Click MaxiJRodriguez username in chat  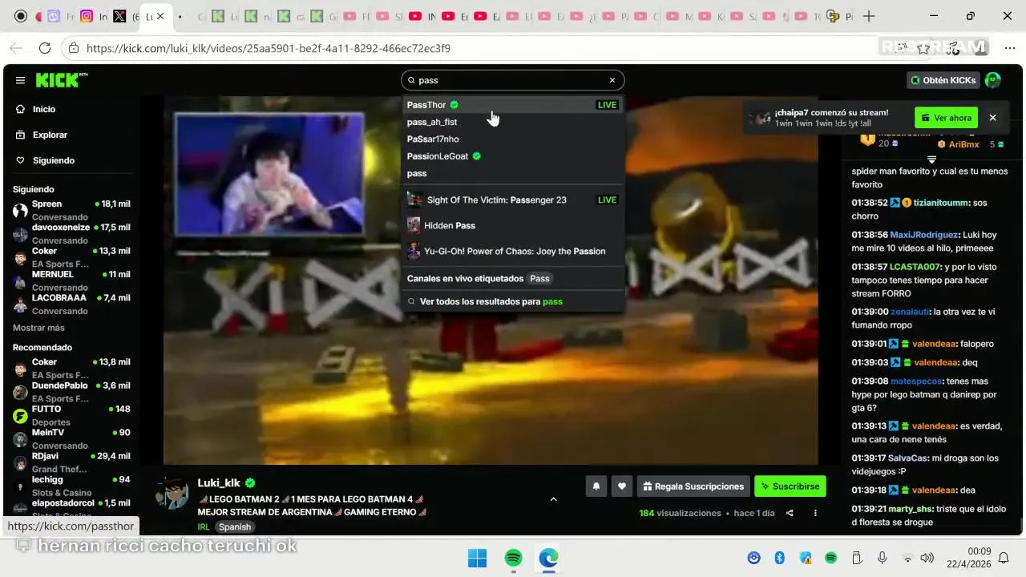(924, 235)
